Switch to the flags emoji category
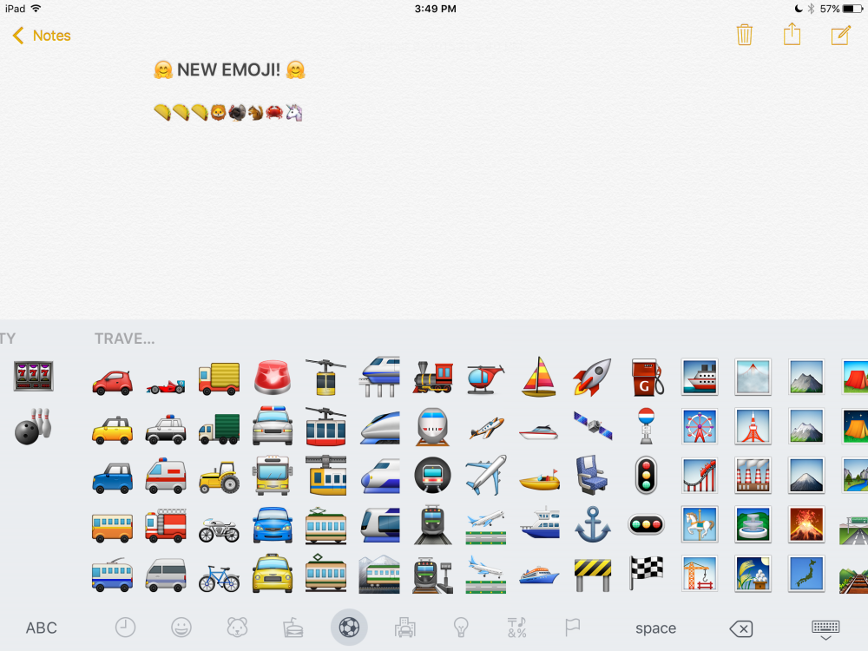Viewport: 868px width, 651px height. [573, 628]
